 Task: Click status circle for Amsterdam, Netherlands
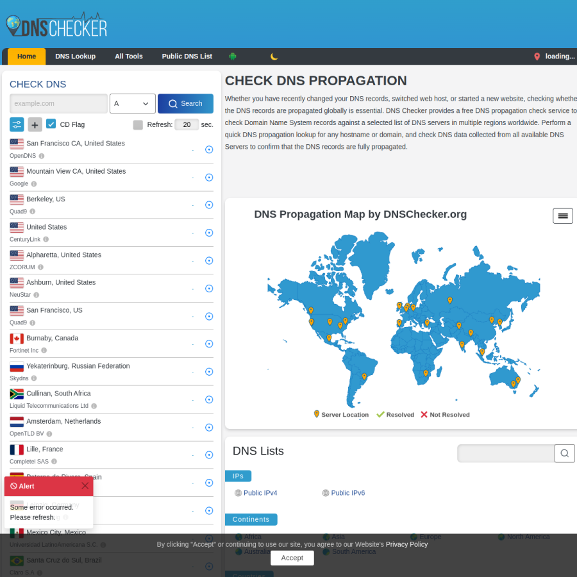pos(209,427)
